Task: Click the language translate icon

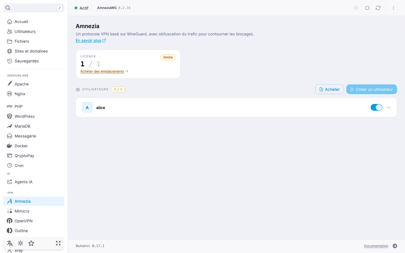Action: [x=10, y=243]
